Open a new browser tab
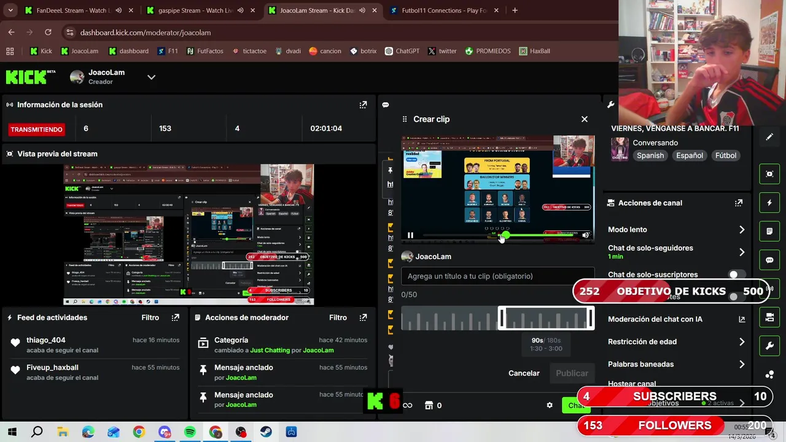786x442 pixels. click(x=515, y=10)
